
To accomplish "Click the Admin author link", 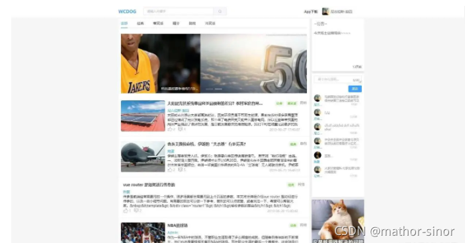I will [x=173, y=232].
